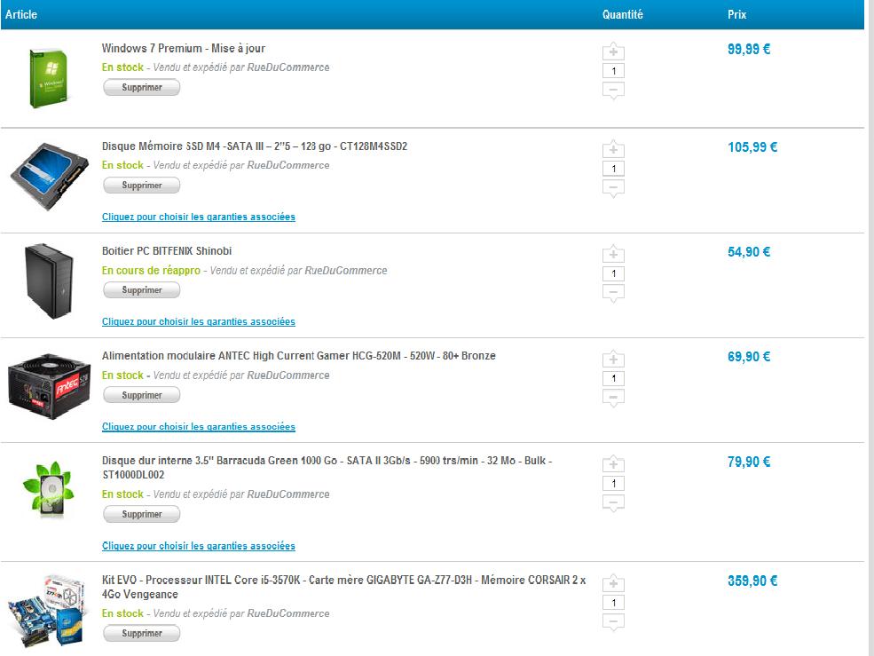Remove Windows 7 Premium with Supprimer button

click(x=142, y=87)
